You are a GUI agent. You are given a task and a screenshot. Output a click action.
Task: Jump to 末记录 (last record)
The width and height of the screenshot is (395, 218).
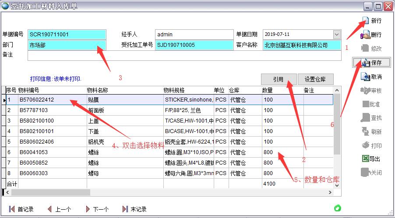[126, 209]
